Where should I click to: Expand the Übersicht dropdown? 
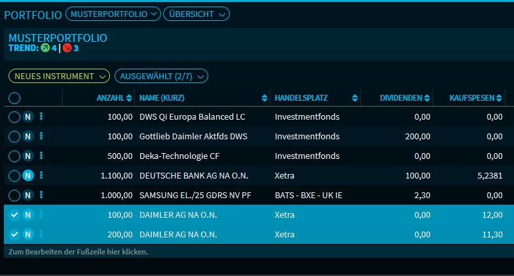pyautogui.click(x=196, y=13)
